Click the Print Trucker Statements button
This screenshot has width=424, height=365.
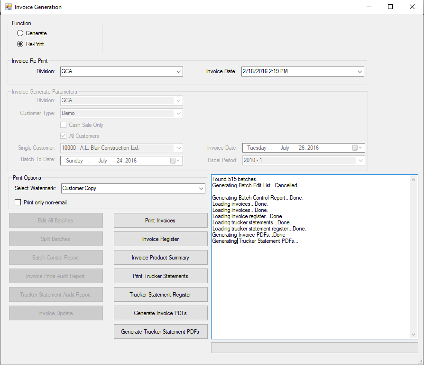click(x=161, y=276)
